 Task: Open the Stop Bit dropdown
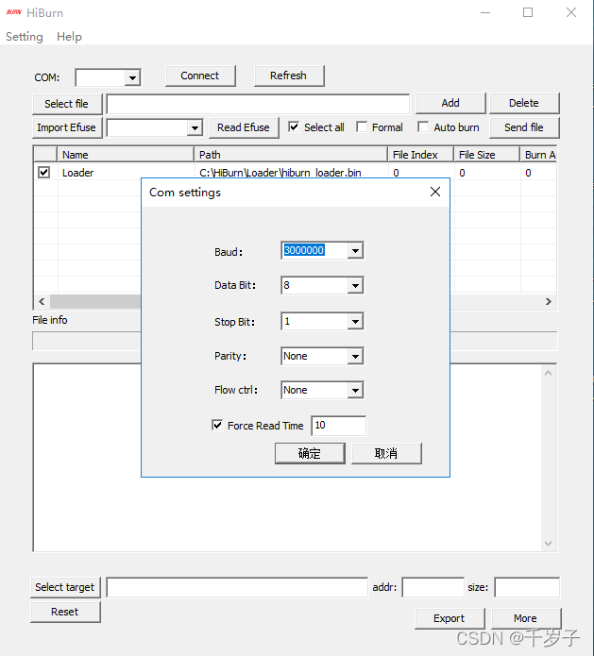click(355, 322)
